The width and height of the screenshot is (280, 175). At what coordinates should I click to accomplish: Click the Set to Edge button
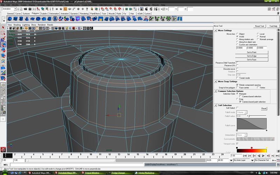point(252,56)
